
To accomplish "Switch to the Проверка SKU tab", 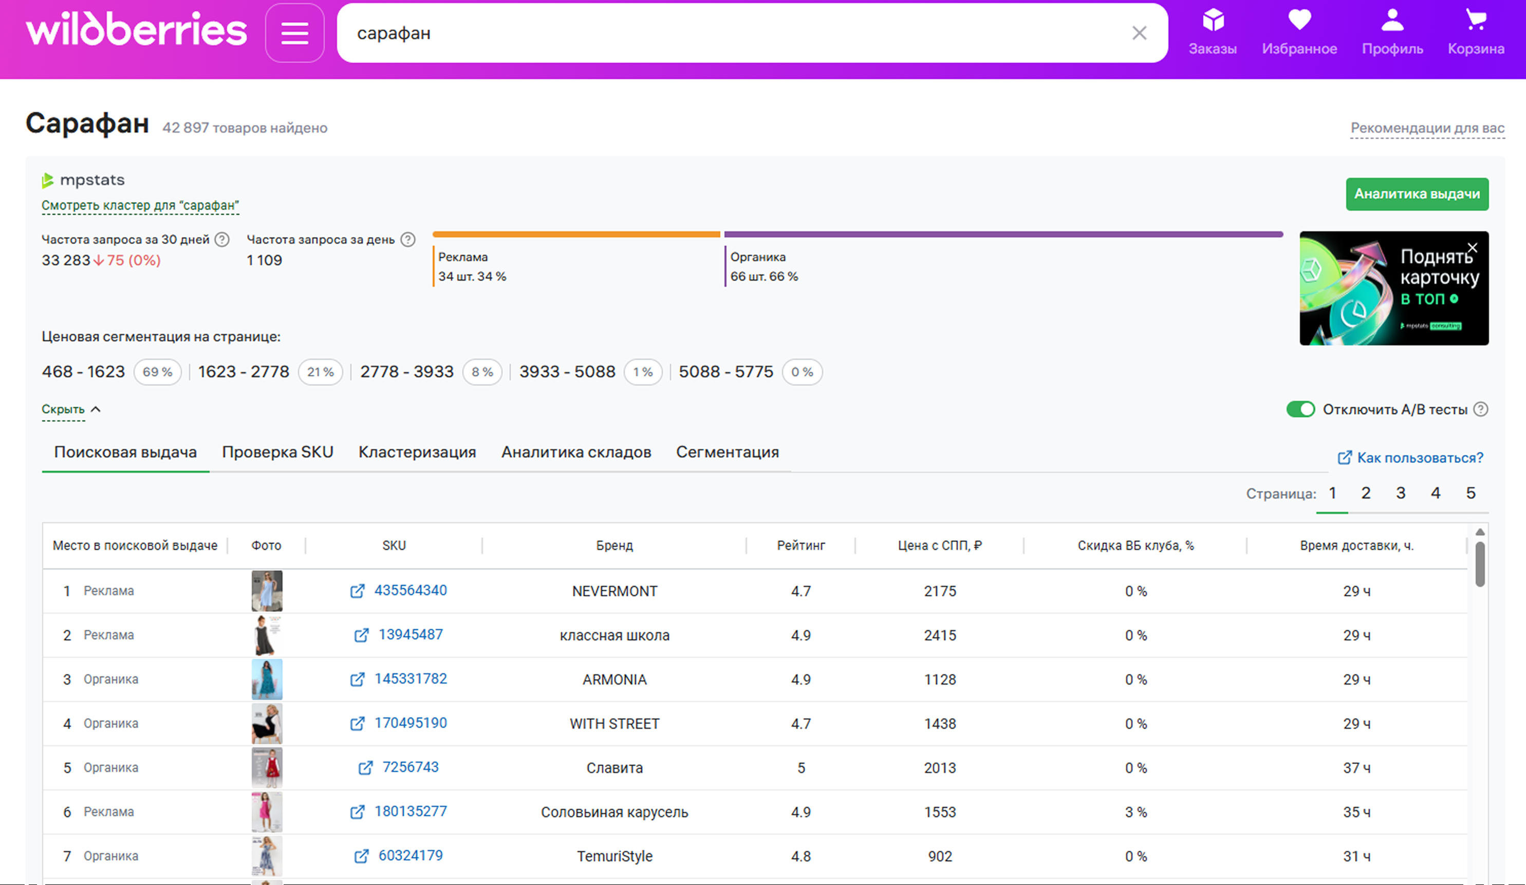I will pos(277,452).
